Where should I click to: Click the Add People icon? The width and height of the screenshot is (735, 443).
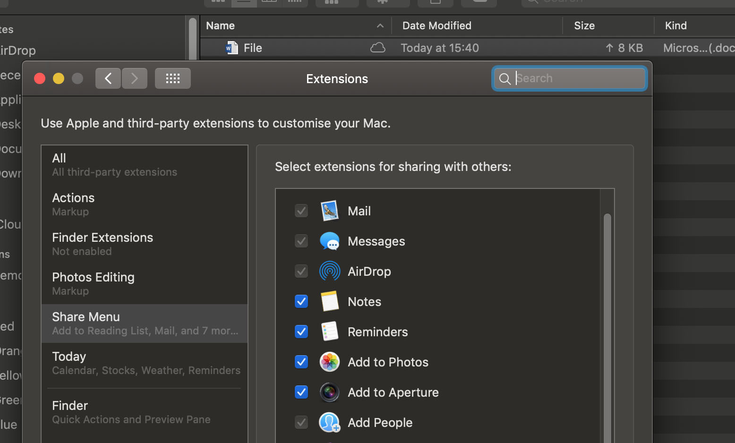330,422
